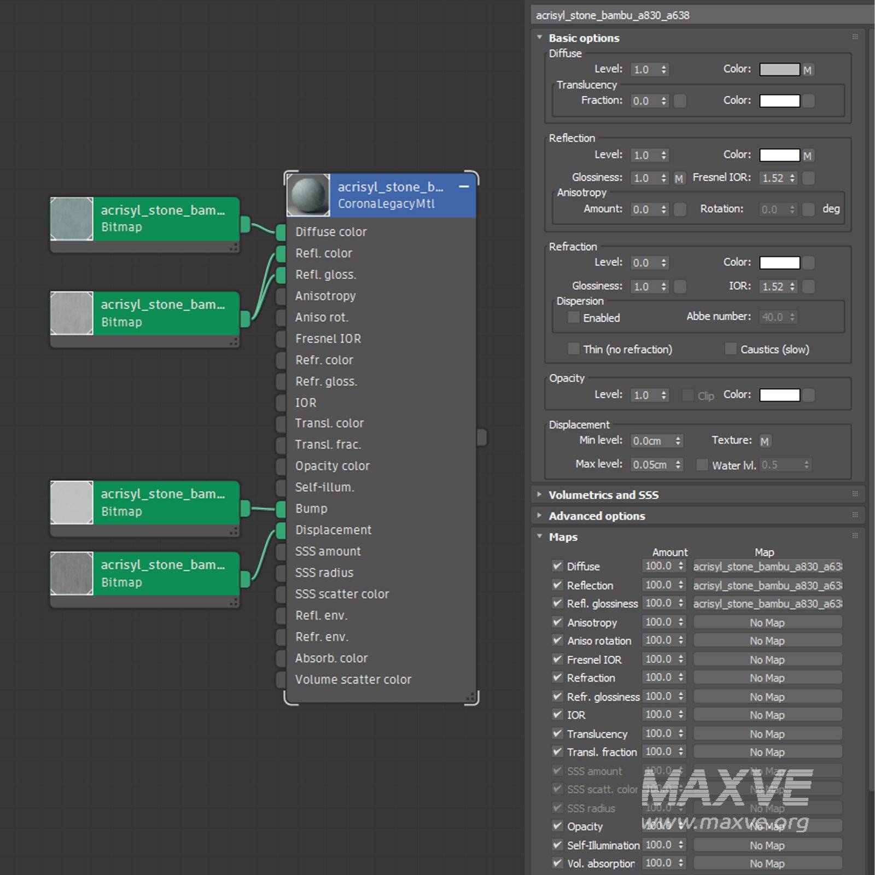Image resolution: width=875 pixels, height=875 pixels.
Task: Click the Displacement input socket on material node
Action: pyautogui.click(x=281, y=530)
